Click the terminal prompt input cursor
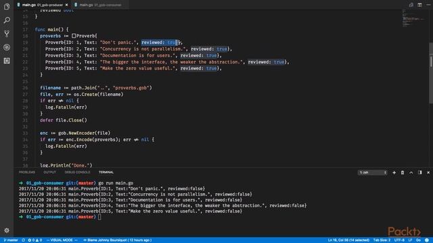The image size is (433, 243). pos(99,217)
